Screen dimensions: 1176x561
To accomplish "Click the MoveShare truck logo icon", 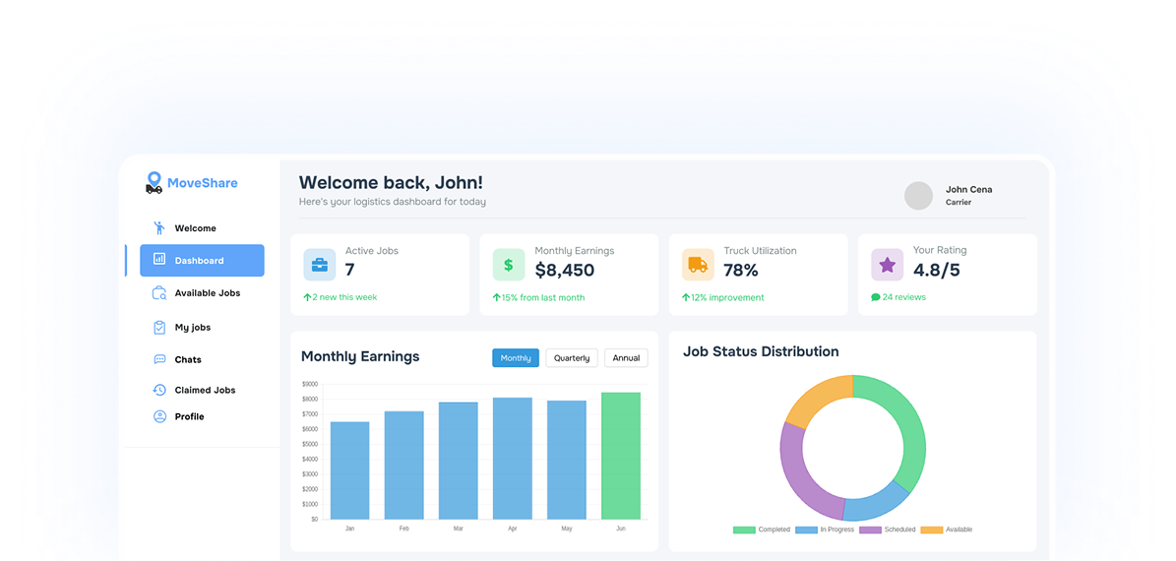I will (154, 183).
